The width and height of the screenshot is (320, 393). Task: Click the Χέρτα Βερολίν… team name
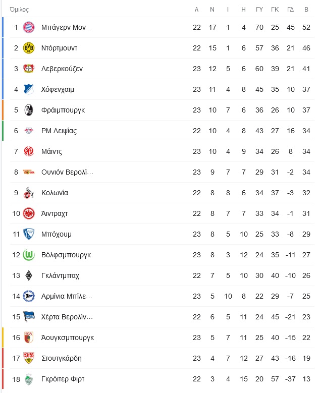point(67,317)
